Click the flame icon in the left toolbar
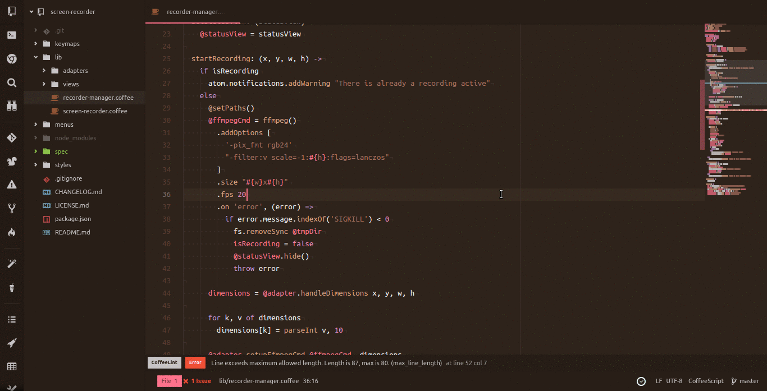The height and width of the screenshot is (391, 767). tap(11, 232)
